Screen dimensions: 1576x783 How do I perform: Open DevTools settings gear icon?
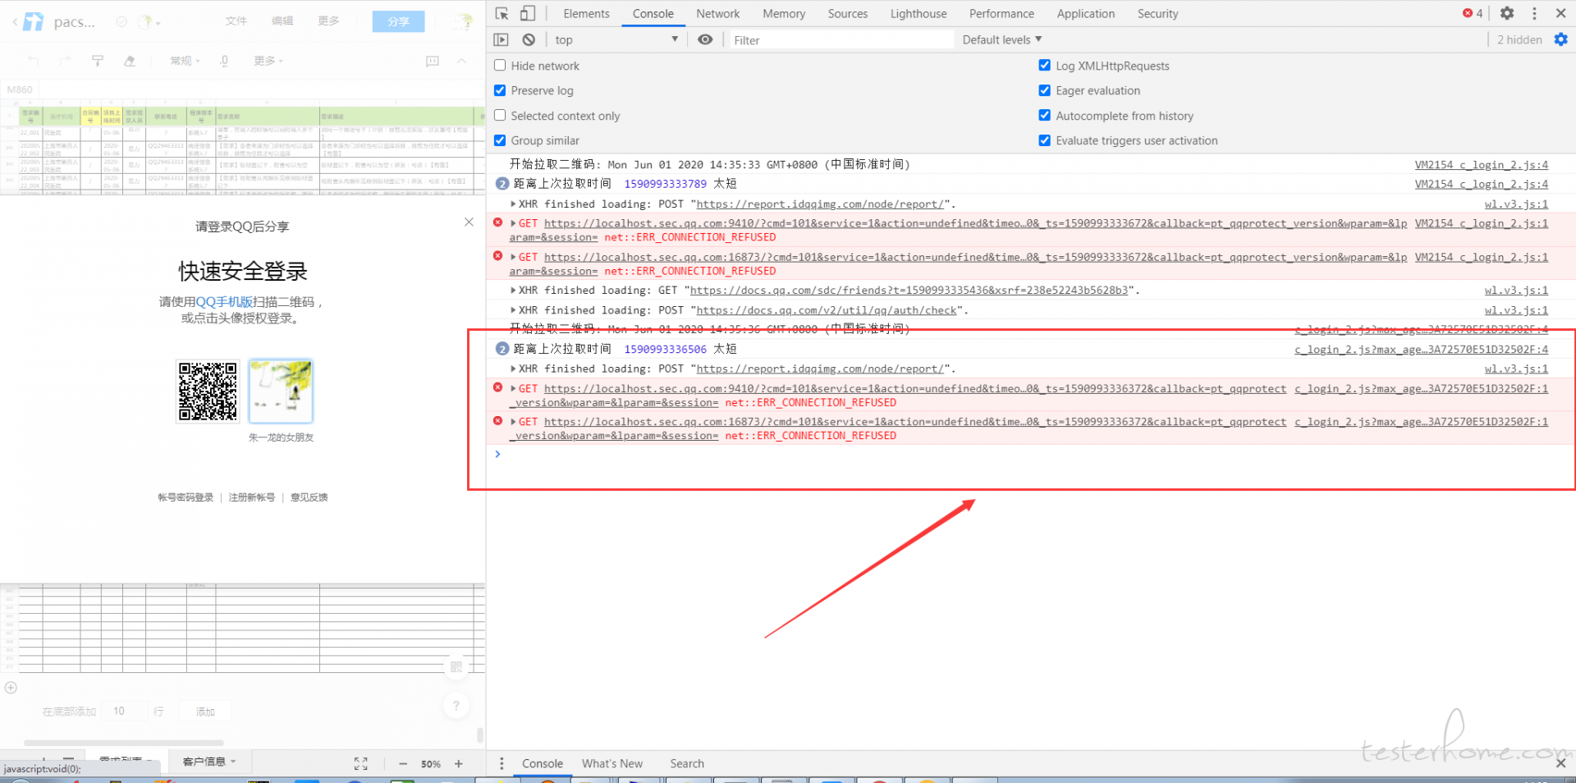(1507, 13)
